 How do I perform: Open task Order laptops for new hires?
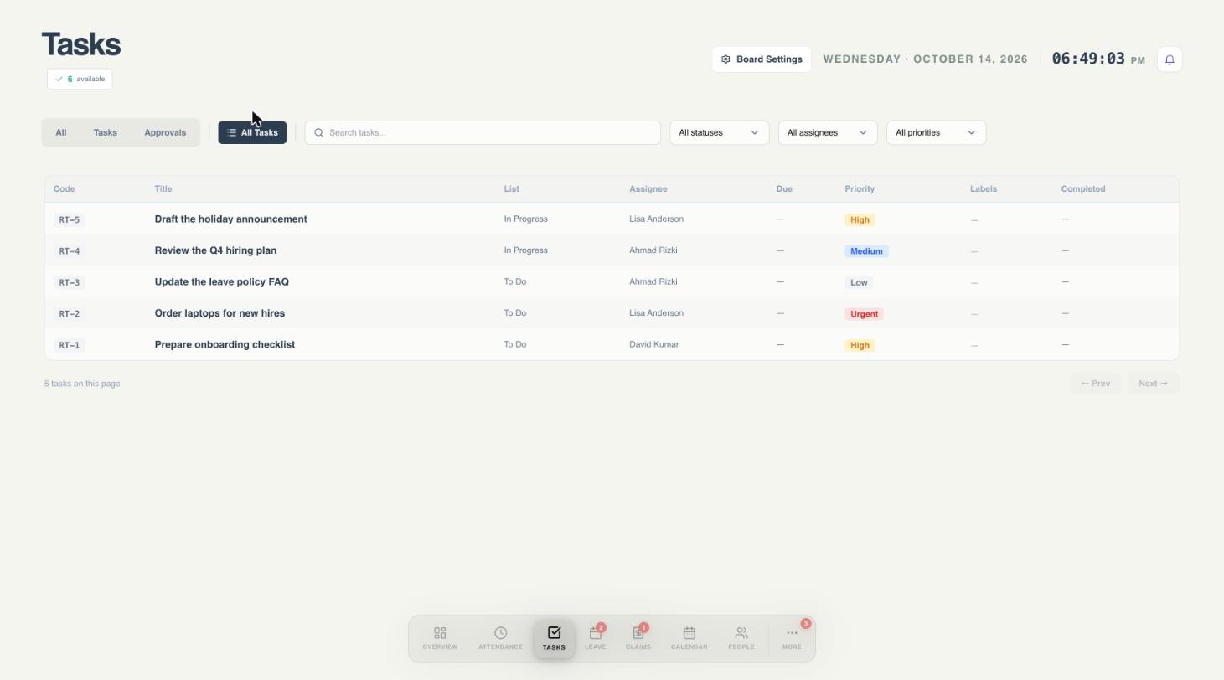click(219, 313)
